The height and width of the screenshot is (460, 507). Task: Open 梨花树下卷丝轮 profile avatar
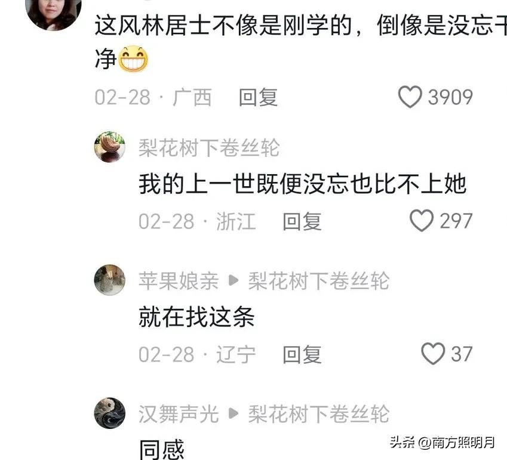click(110, 147)
